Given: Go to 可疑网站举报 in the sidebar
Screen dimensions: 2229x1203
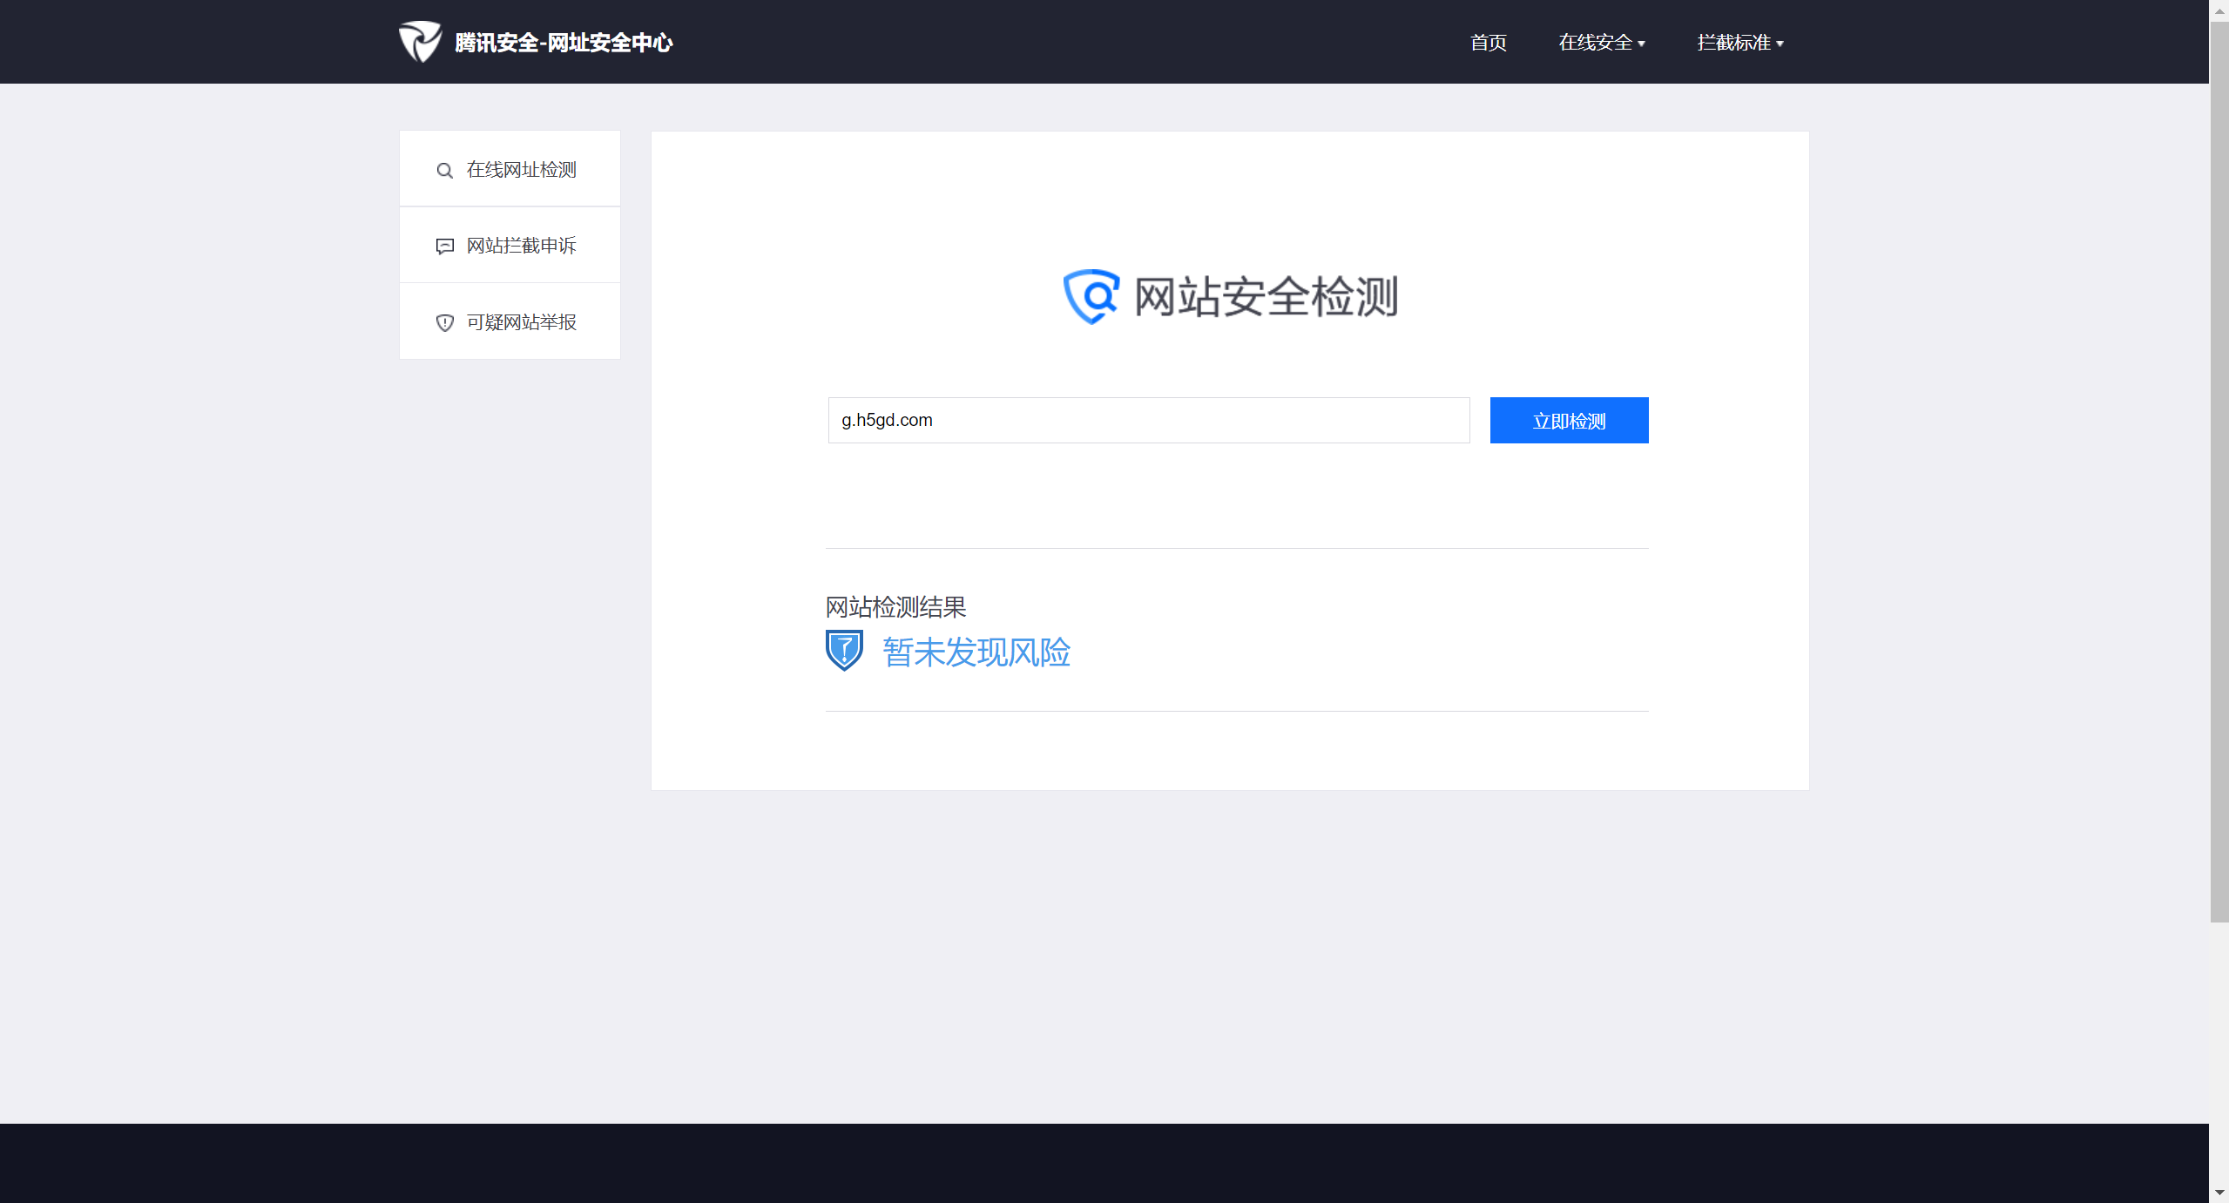Looking at the screenshot, I should coord(521,322).
